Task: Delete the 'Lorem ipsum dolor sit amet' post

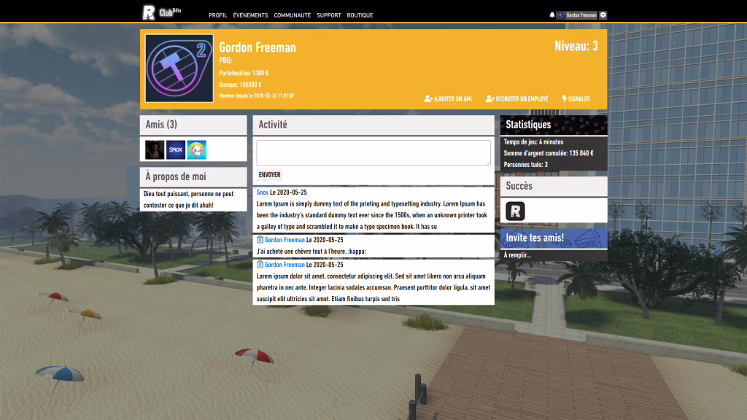Action: click(260, 264)
